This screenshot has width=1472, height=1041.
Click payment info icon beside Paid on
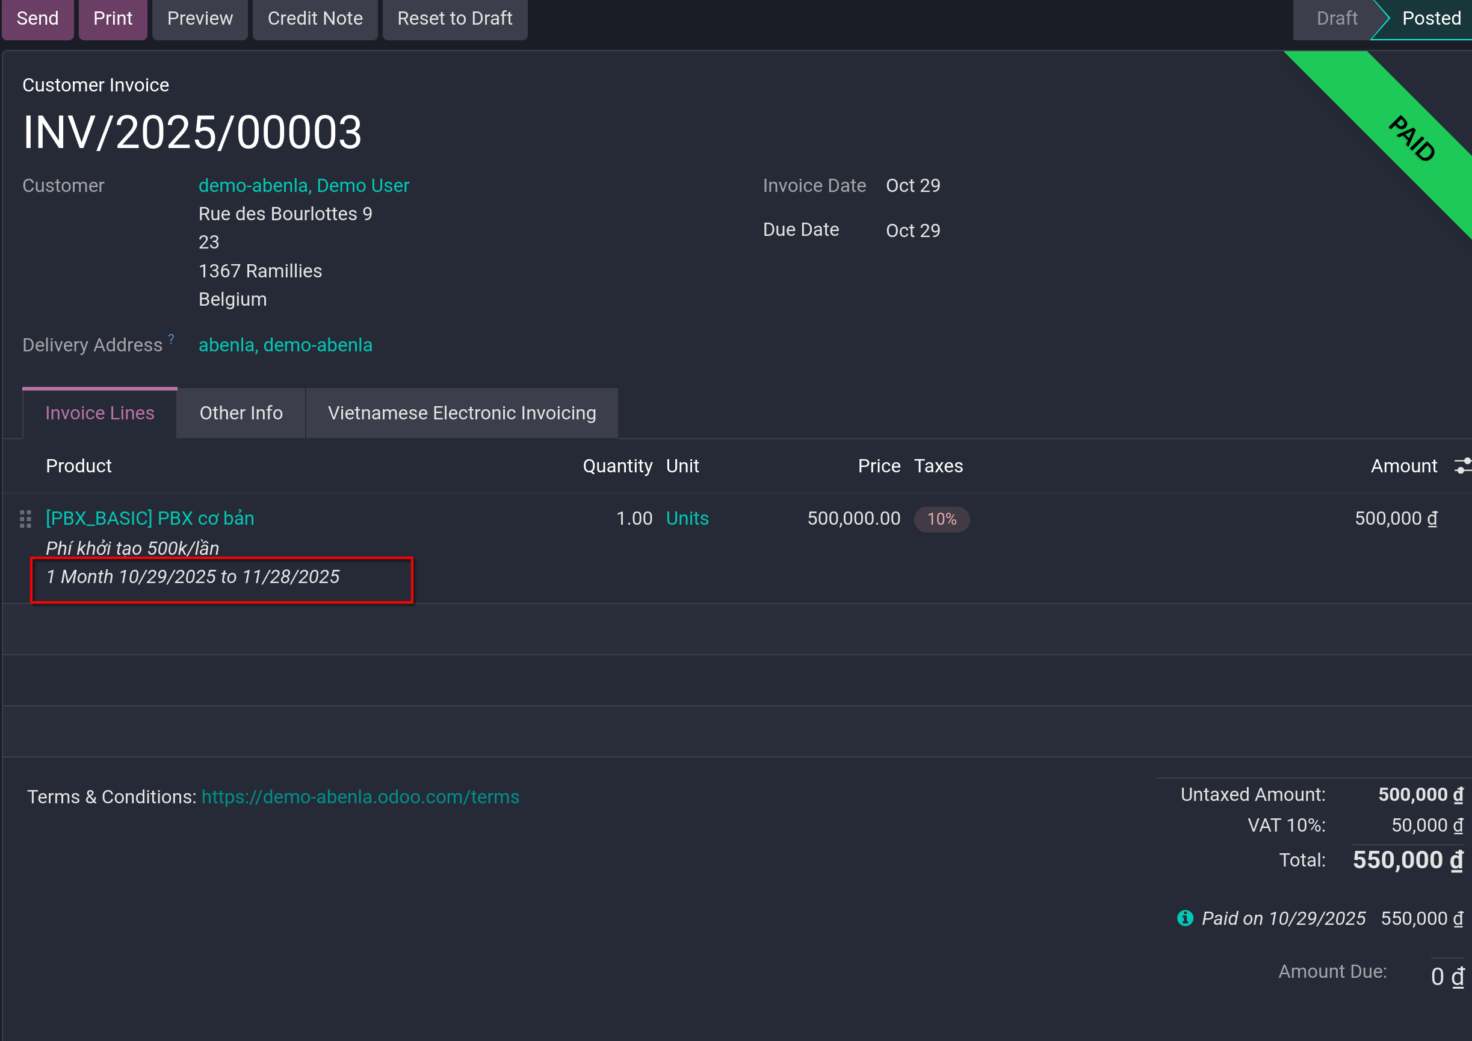1186,918
